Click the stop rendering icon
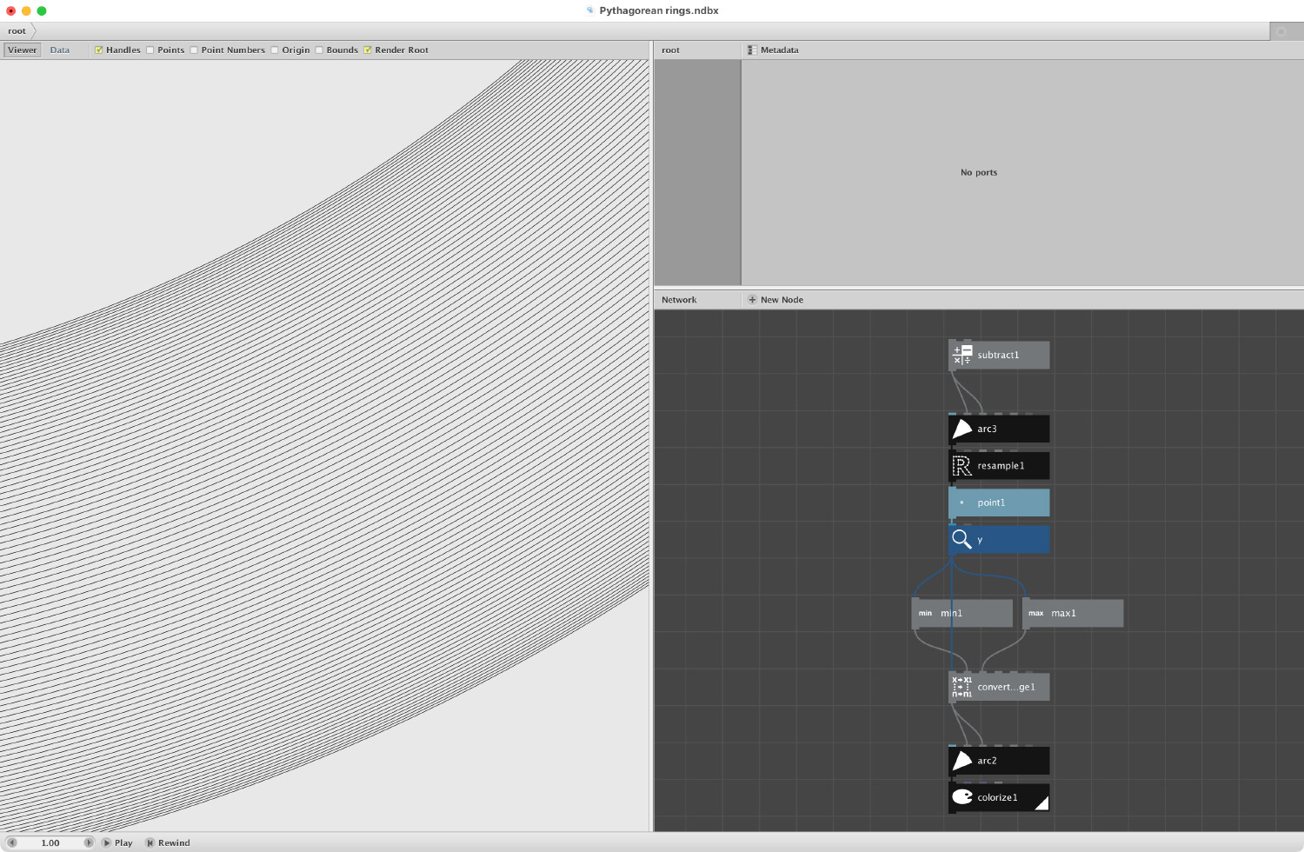 point(1281,31)
